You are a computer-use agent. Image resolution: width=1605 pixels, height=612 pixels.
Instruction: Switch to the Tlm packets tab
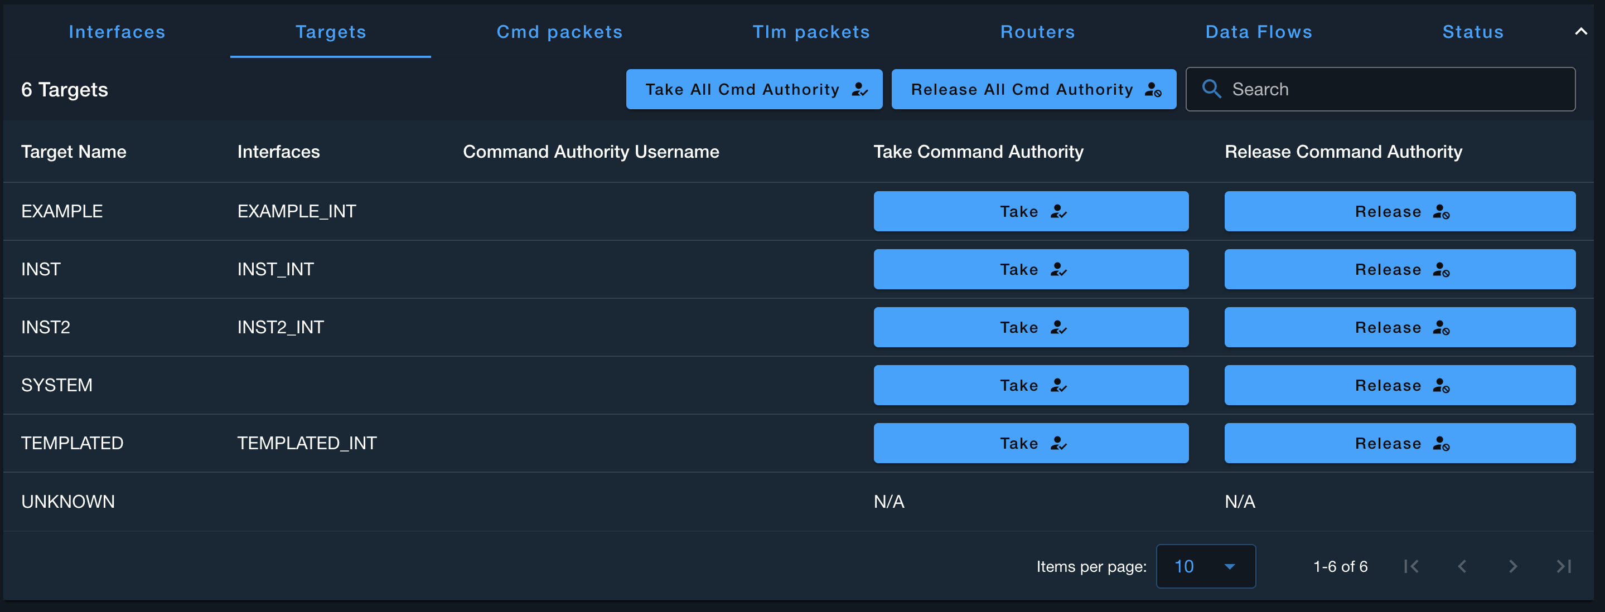tap(811, 32)
